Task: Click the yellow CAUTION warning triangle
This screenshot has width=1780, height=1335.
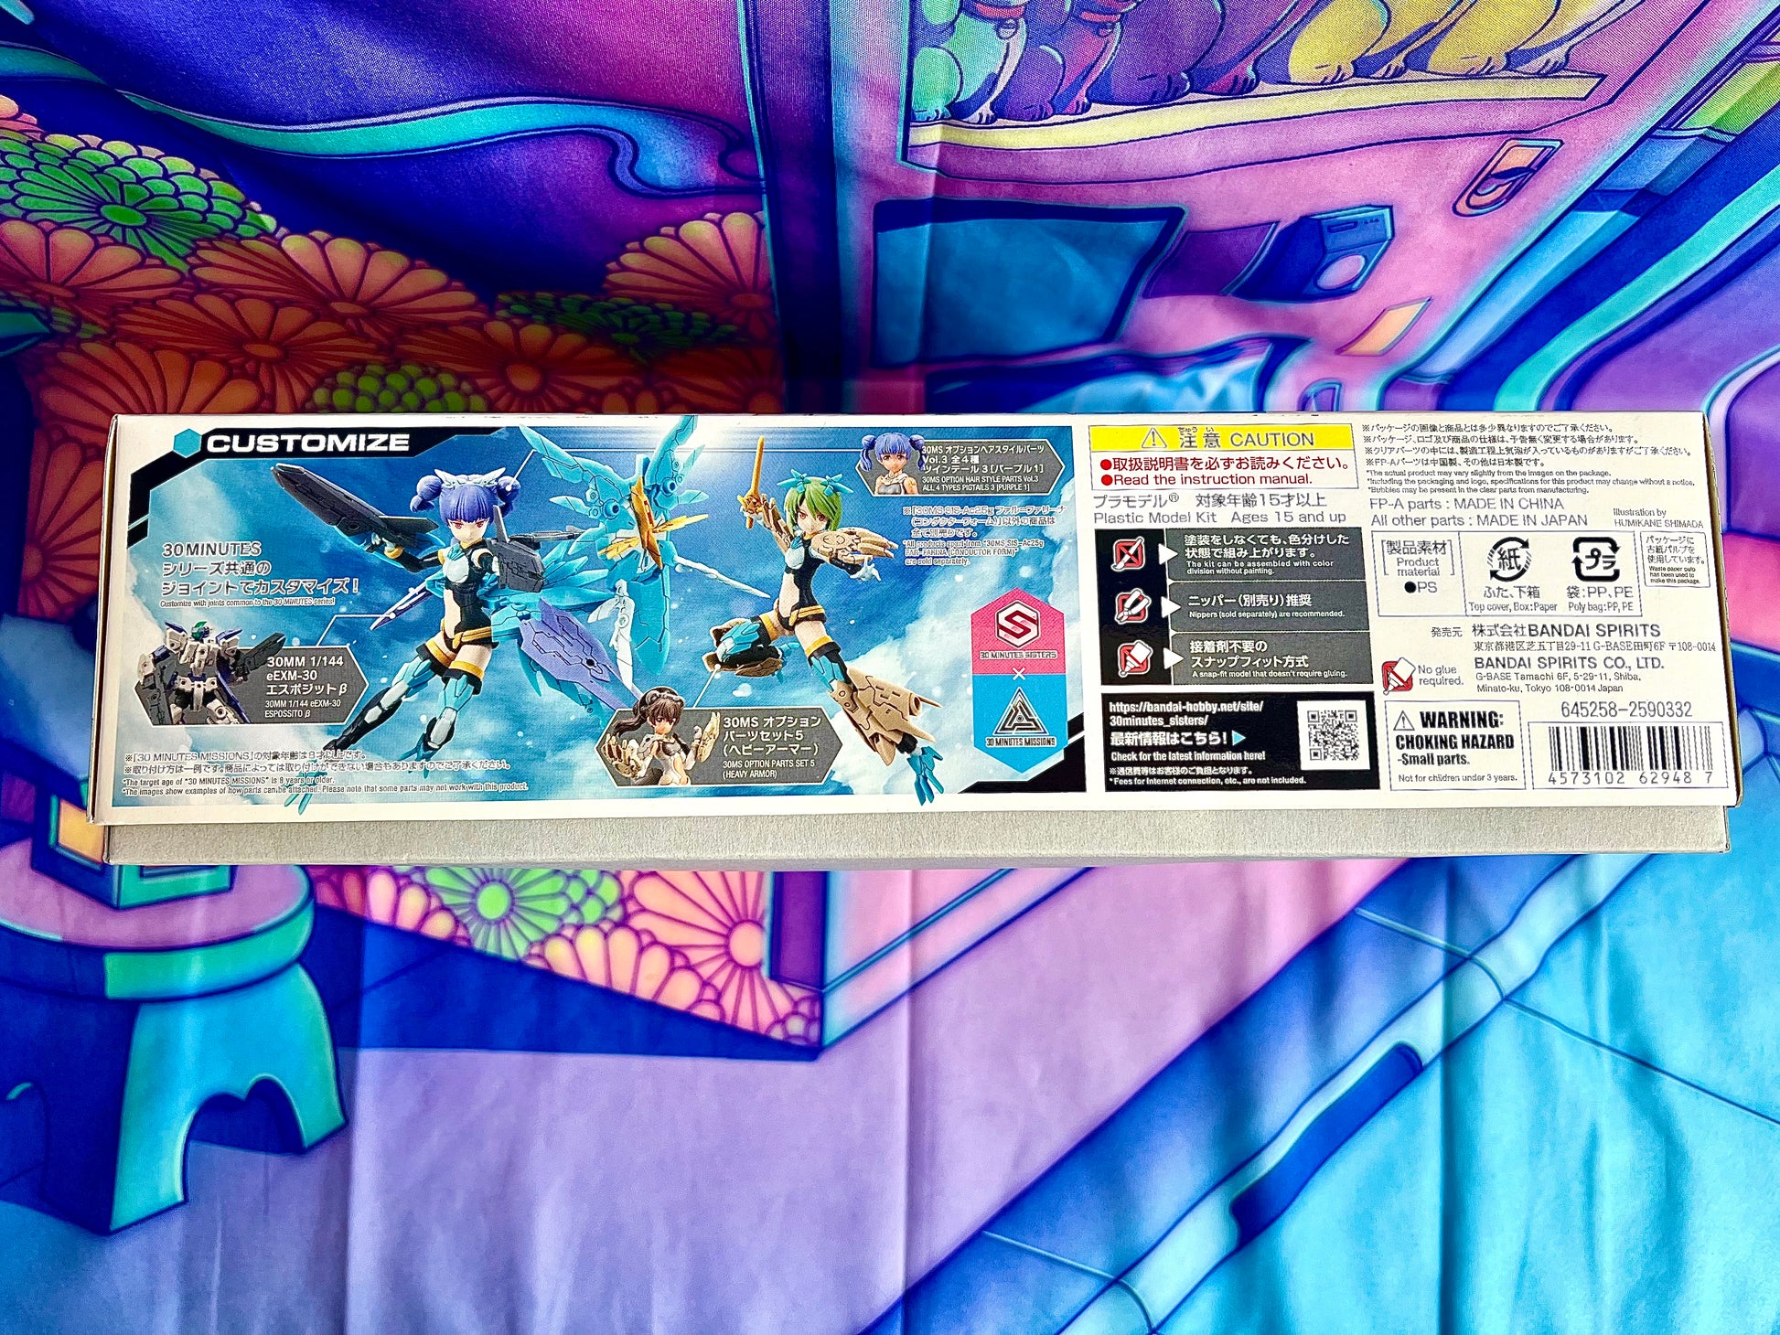Action: click(1153, 439)
